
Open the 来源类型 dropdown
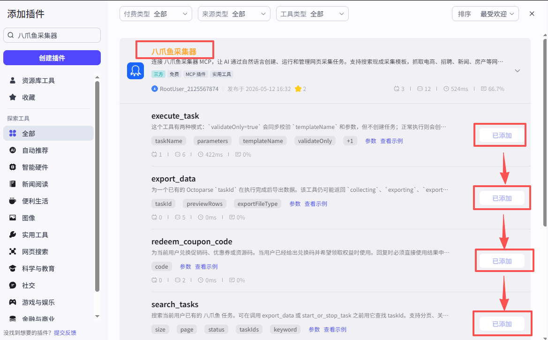[234, 14]
